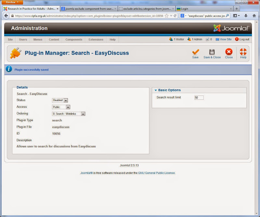Collapse the Basic Options panel

tap(156, 90)
